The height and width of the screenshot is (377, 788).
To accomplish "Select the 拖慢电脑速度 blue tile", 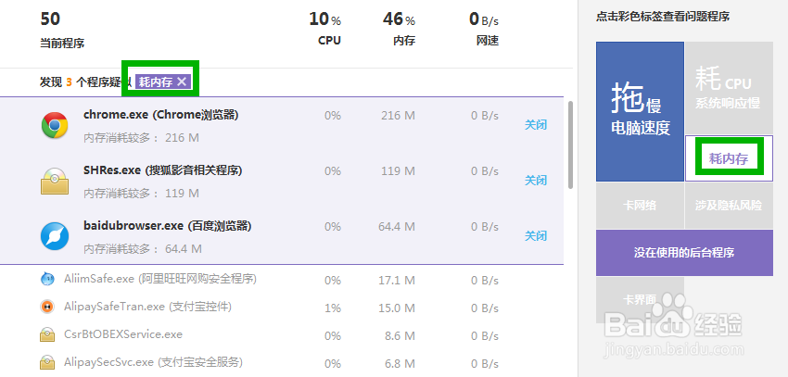I will point(641,111).
